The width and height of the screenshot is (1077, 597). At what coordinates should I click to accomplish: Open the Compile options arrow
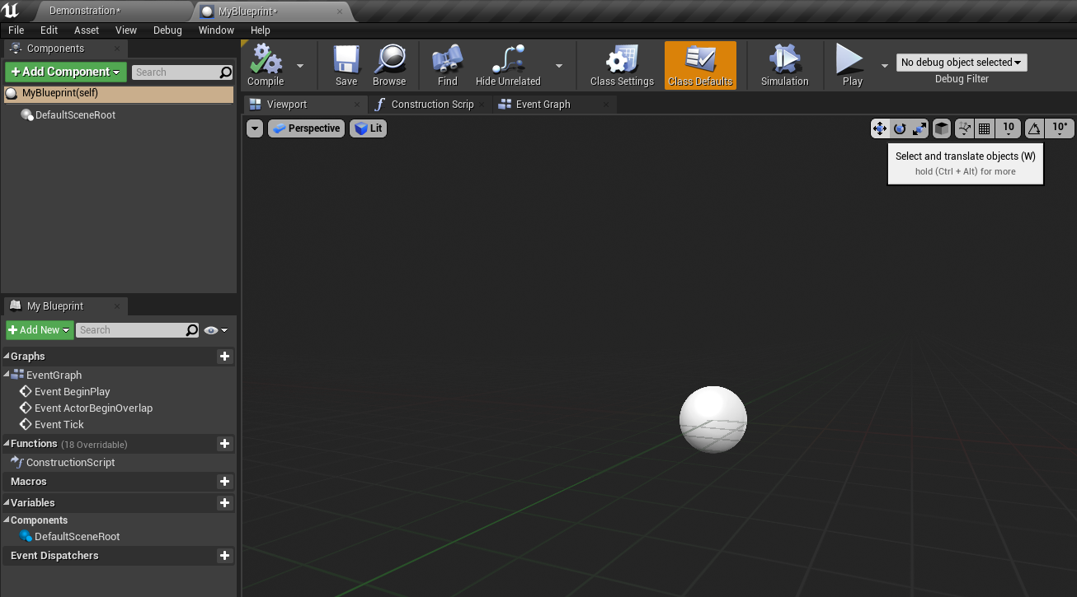(x=299, y=66)
